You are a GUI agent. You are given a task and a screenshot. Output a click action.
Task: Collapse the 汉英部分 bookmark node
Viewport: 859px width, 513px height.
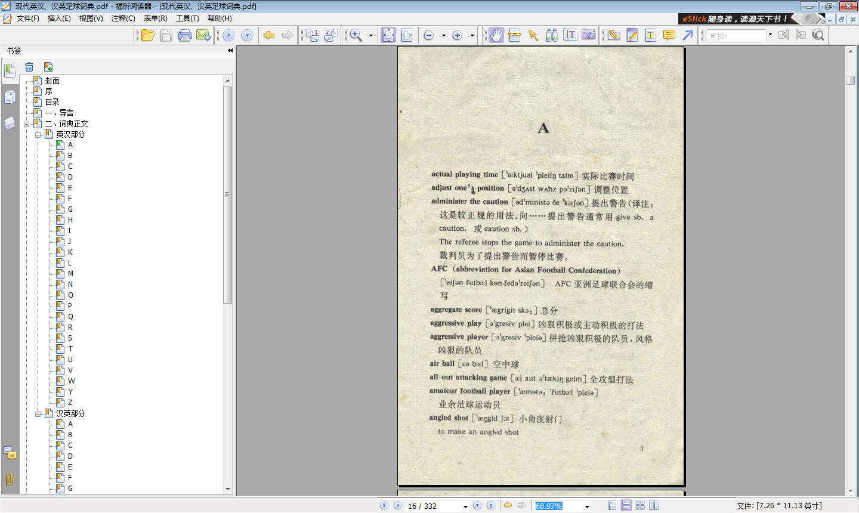38,414
